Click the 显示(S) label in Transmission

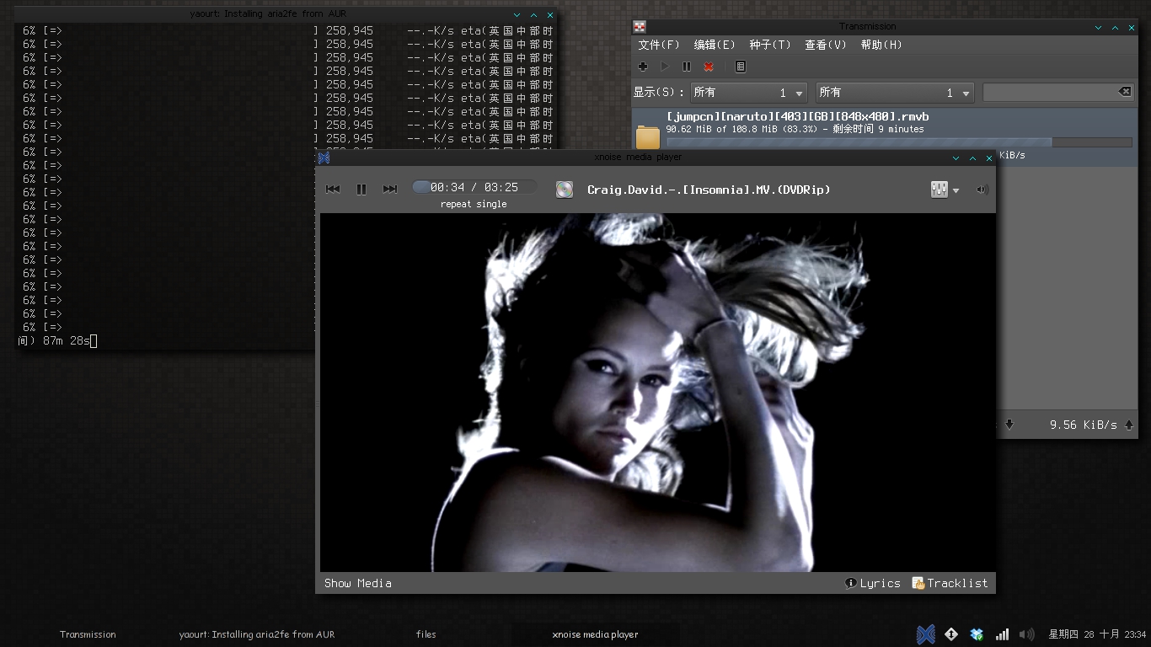[659, 93]
